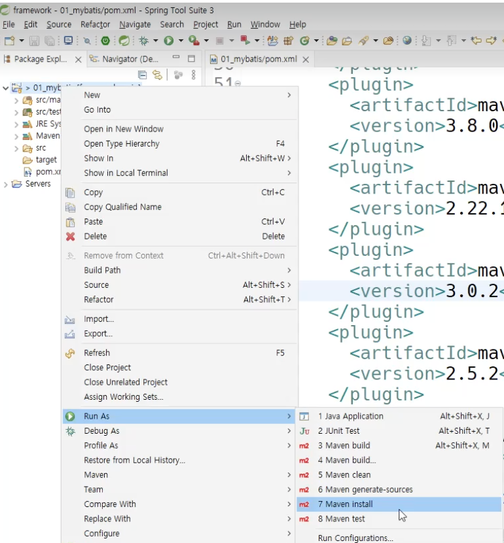Expand the Servers project in tree

point(5,184)
